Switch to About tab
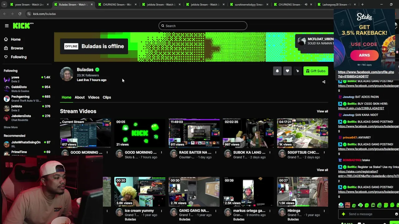The height and width of the screenshot is (224, 399). tap(79, 97)
